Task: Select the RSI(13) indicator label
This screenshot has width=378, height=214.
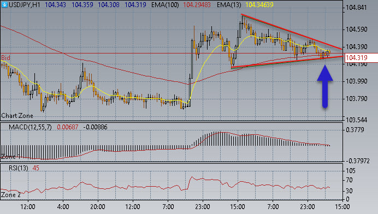Action: click(19, 168)
